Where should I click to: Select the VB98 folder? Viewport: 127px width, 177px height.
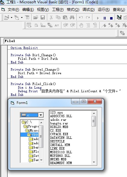(x=29, y=135)
